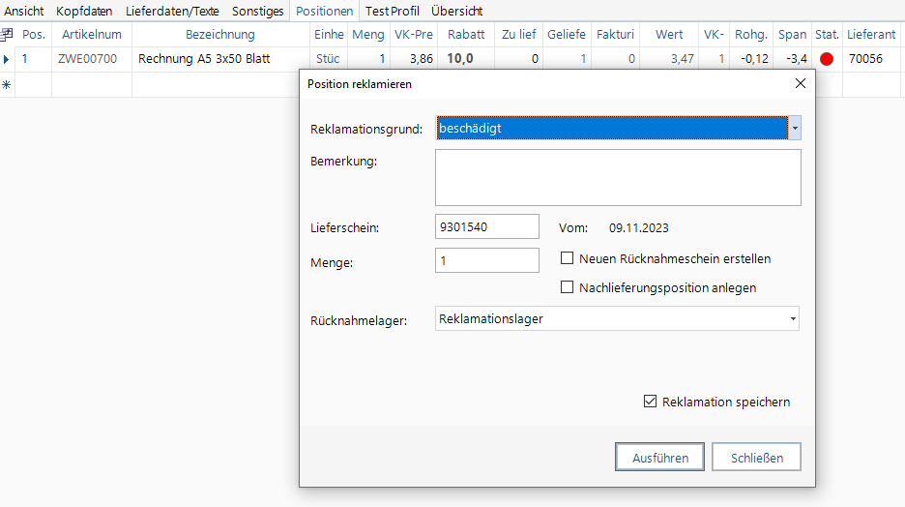Open the Reklamationsgrund dropdown arrow

[795, 128]
